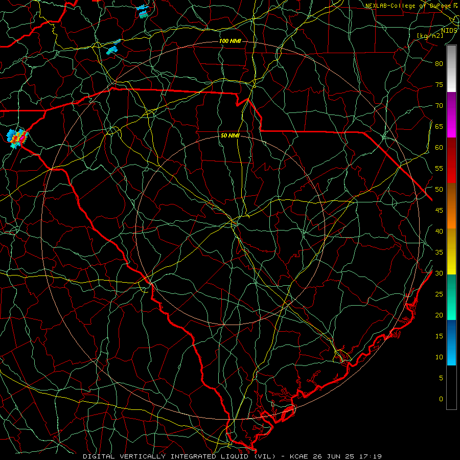Click the legend value "30"

coord(439,273)
